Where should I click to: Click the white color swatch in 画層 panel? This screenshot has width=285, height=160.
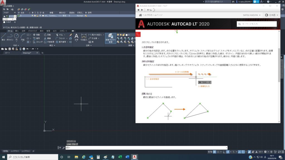(127, 35)
